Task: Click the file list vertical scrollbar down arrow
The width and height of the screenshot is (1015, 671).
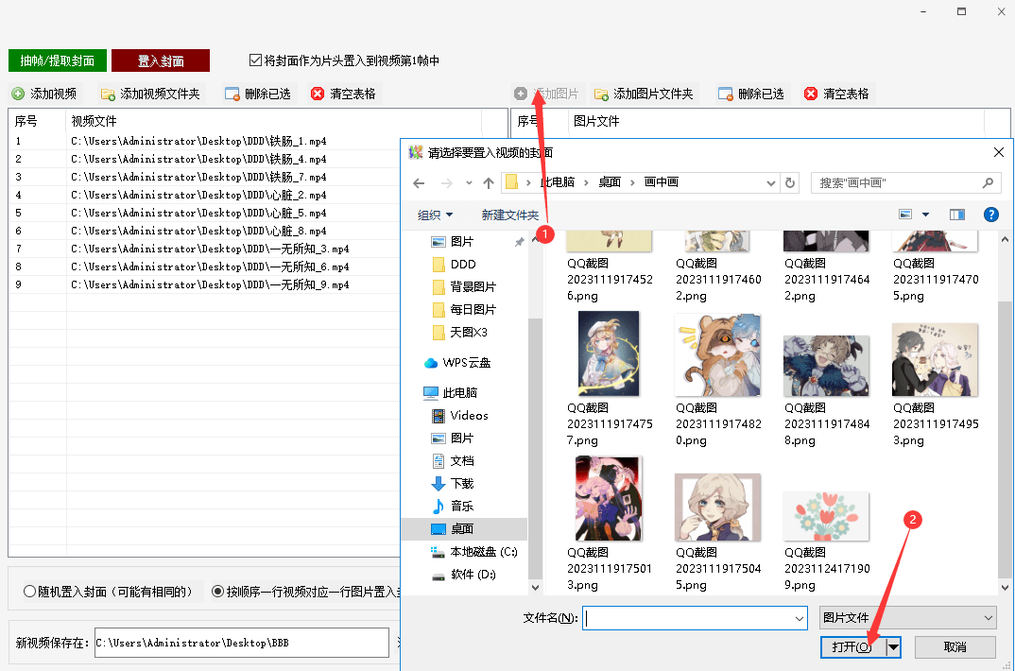Action: [1005, 588]
